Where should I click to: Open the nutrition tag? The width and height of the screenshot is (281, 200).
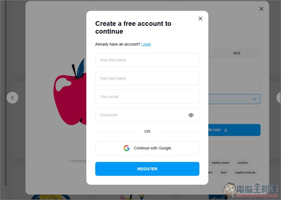(x=243, y=163)
